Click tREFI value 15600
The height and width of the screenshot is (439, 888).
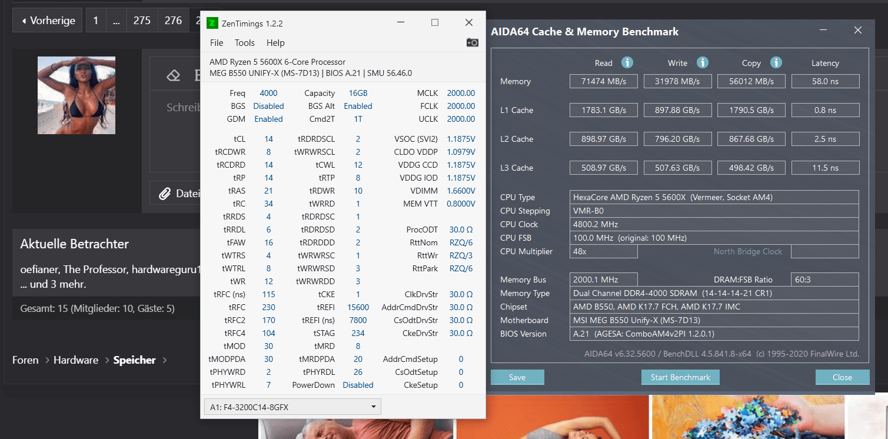click(x=358, y=307)
